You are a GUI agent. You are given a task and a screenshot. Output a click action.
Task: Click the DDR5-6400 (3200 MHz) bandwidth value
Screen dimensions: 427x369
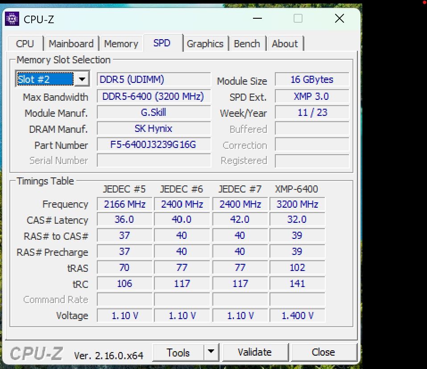(154, 97)
